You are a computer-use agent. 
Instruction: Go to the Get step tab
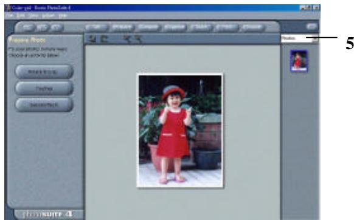96,27
